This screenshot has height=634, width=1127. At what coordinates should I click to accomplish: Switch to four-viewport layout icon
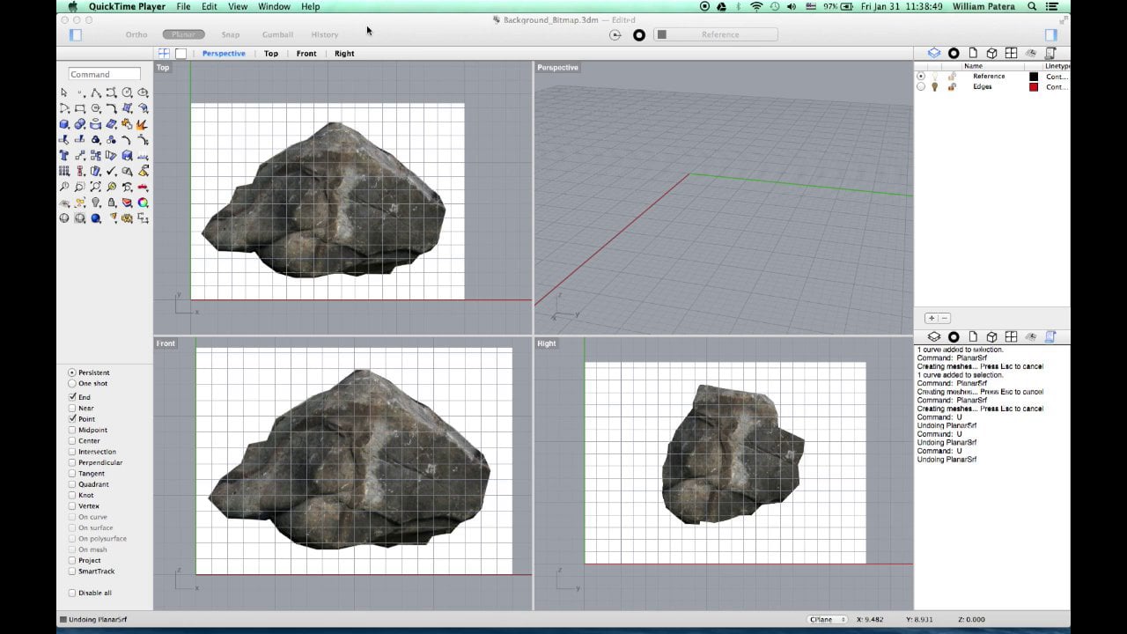[x=164, y=54]
